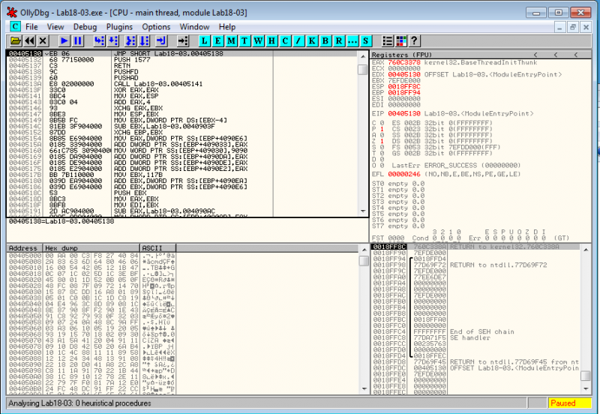Screen dimensions: 600x414
Task: Show Executable modules with the E icon
Action: coord(217,41)
